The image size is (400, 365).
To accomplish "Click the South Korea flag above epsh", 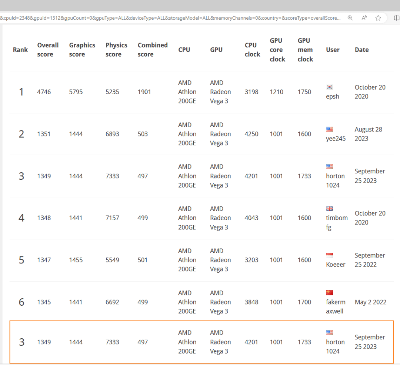I will 329,87.
